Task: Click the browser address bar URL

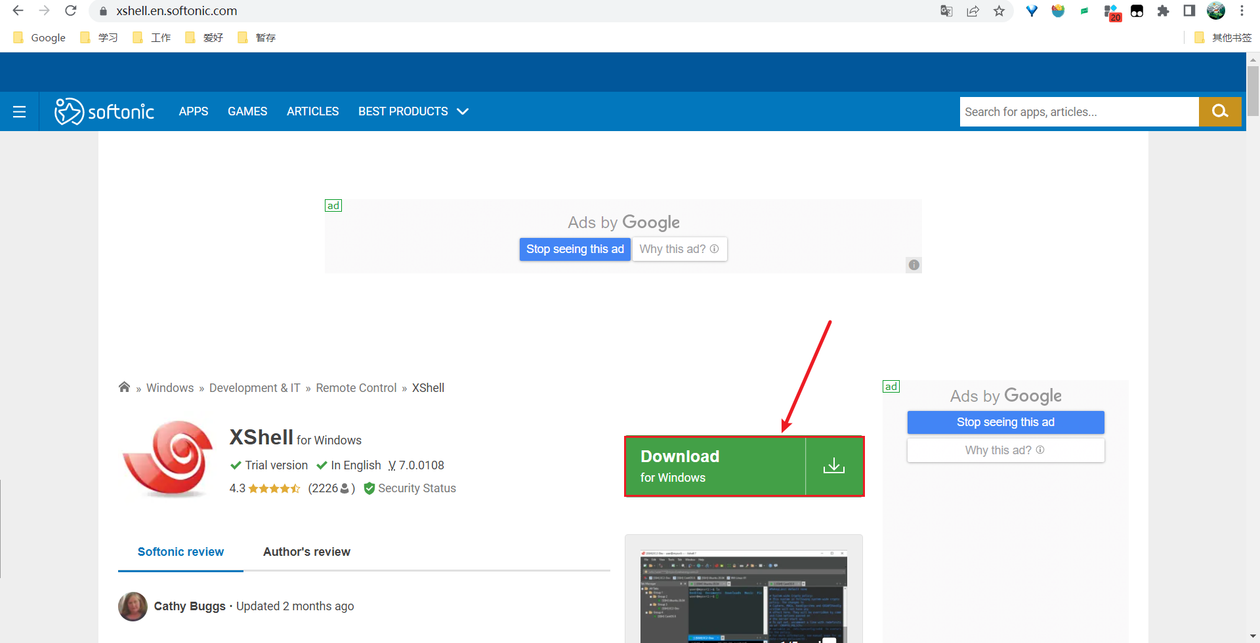Action: point(177,10)
